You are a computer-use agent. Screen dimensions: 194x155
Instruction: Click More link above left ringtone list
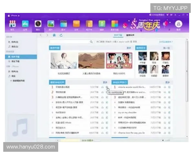click(x=105, y=82)
